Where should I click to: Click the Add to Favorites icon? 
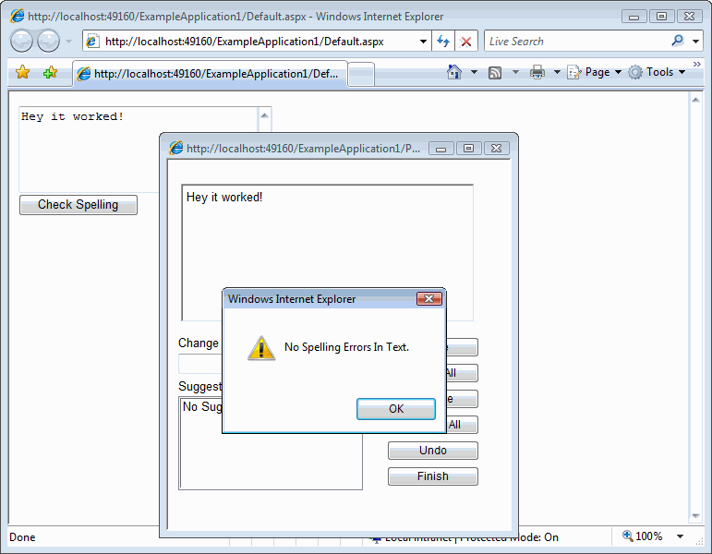(50, 73)
